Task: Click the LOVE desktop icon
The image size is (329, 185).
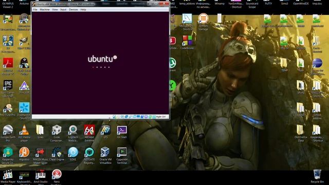Action: (x=73, y=152)
